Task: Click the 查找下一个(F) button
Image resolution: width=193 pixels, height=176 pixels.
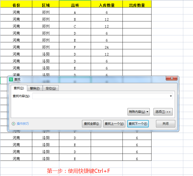Action: [x=138, y=124]
